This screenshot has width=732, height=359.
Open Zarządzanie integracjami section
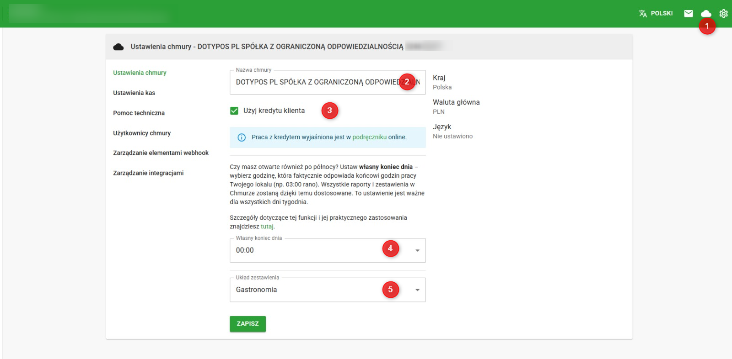pyautogui.click(x=148, y=173)
